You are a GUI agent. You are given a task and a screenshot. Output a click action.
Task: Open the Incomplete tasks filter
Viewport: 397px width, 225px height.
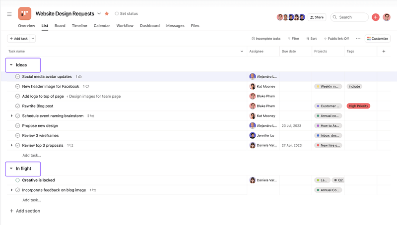(x=266, y=39)
